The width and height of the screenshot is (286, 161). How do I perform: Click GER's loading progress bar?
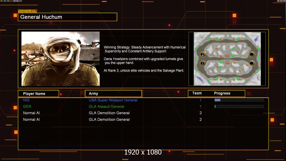[239, 107]
